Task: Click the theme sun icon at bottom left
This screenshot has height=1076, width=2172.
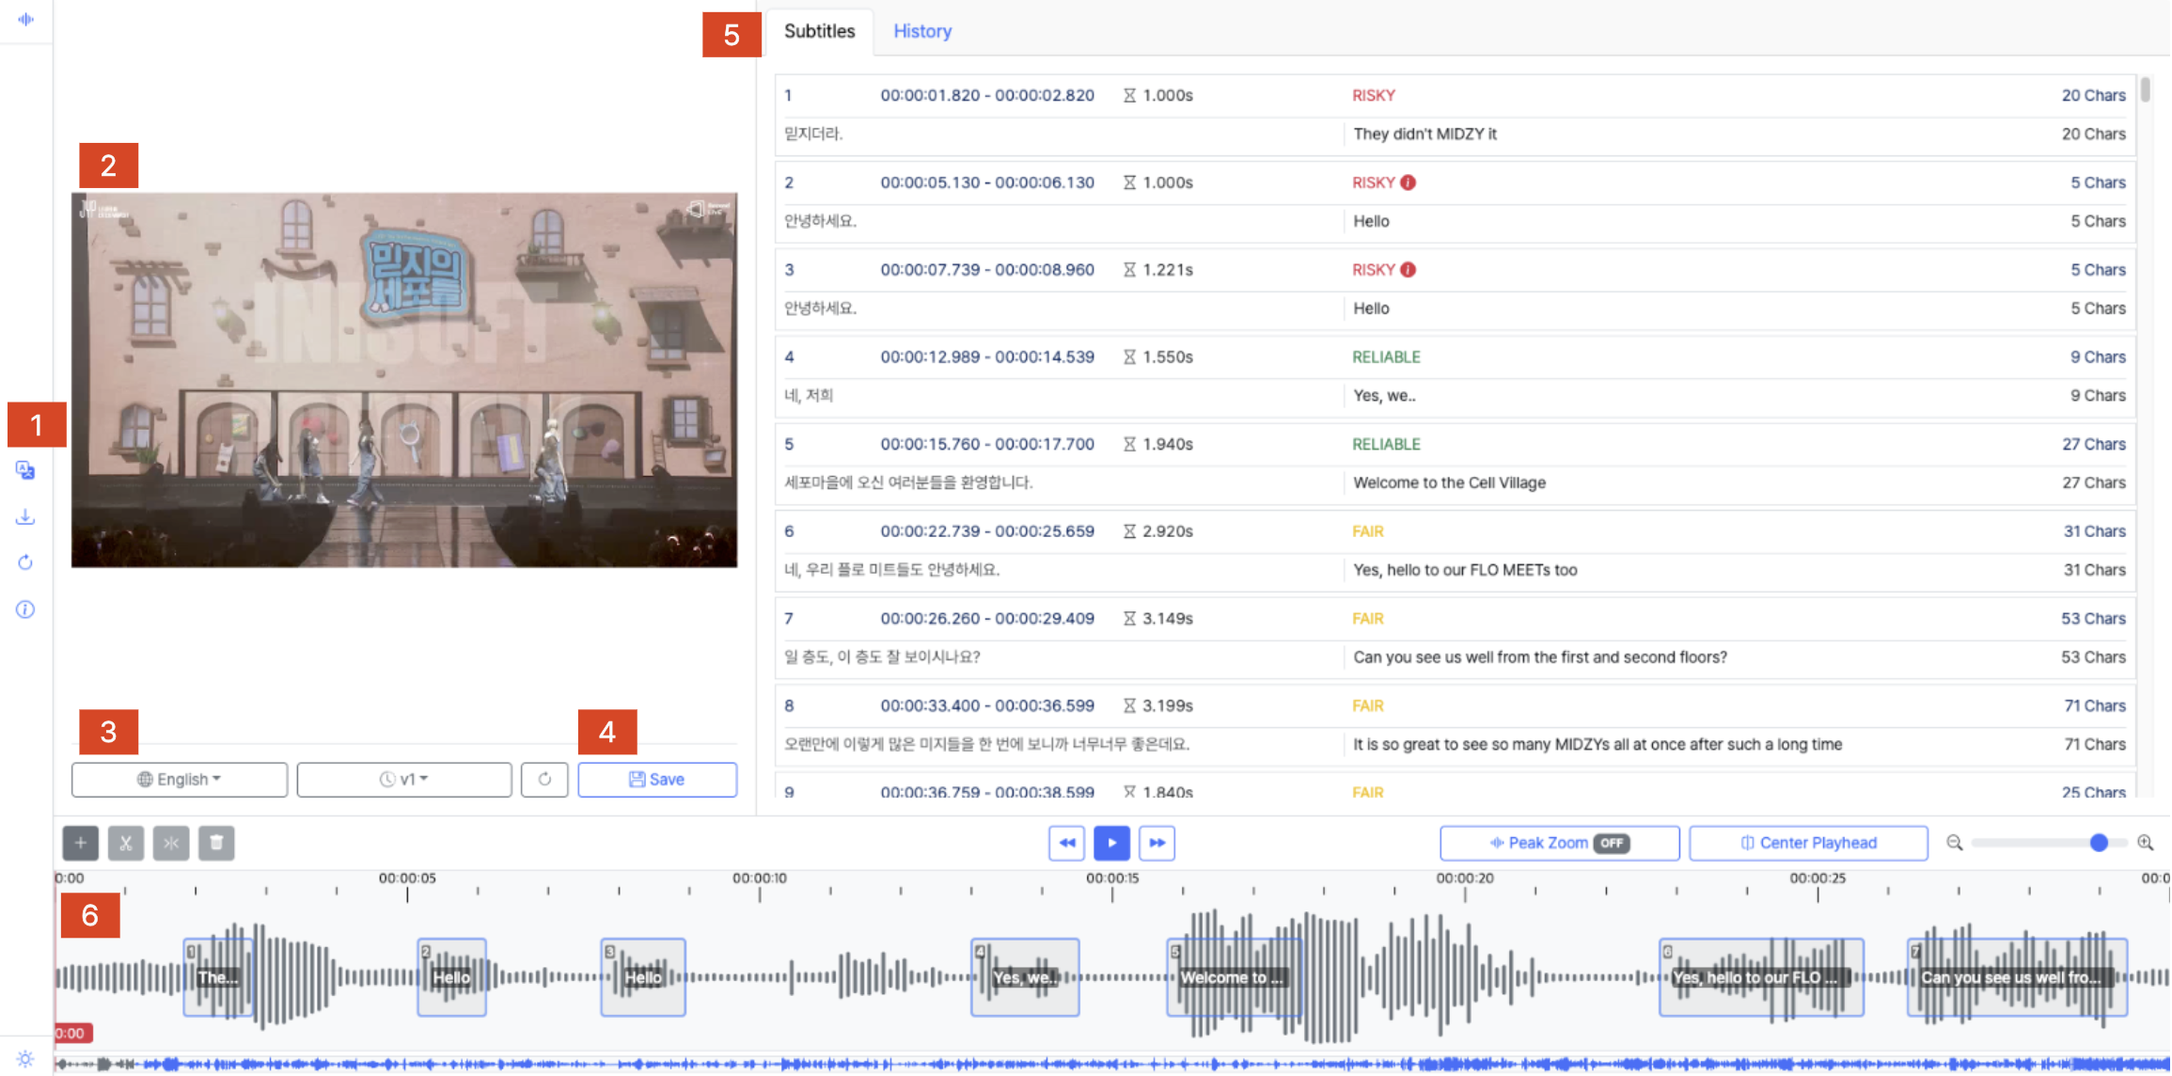Action: click(25, 1059)
